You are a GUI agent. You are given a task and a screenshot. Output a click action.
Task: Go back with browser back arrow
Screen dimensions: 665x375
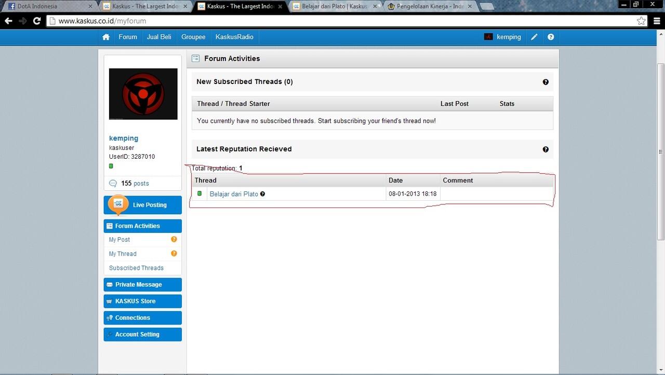(x=8, y=21)
